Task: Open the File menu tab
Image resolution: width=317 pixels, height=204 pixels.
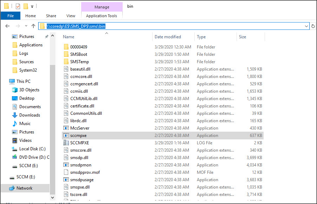Action: [x=11, y=16]
